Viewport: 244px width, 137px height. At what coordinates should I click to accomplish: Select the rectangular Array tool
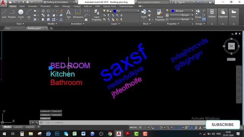pos(54,19)
